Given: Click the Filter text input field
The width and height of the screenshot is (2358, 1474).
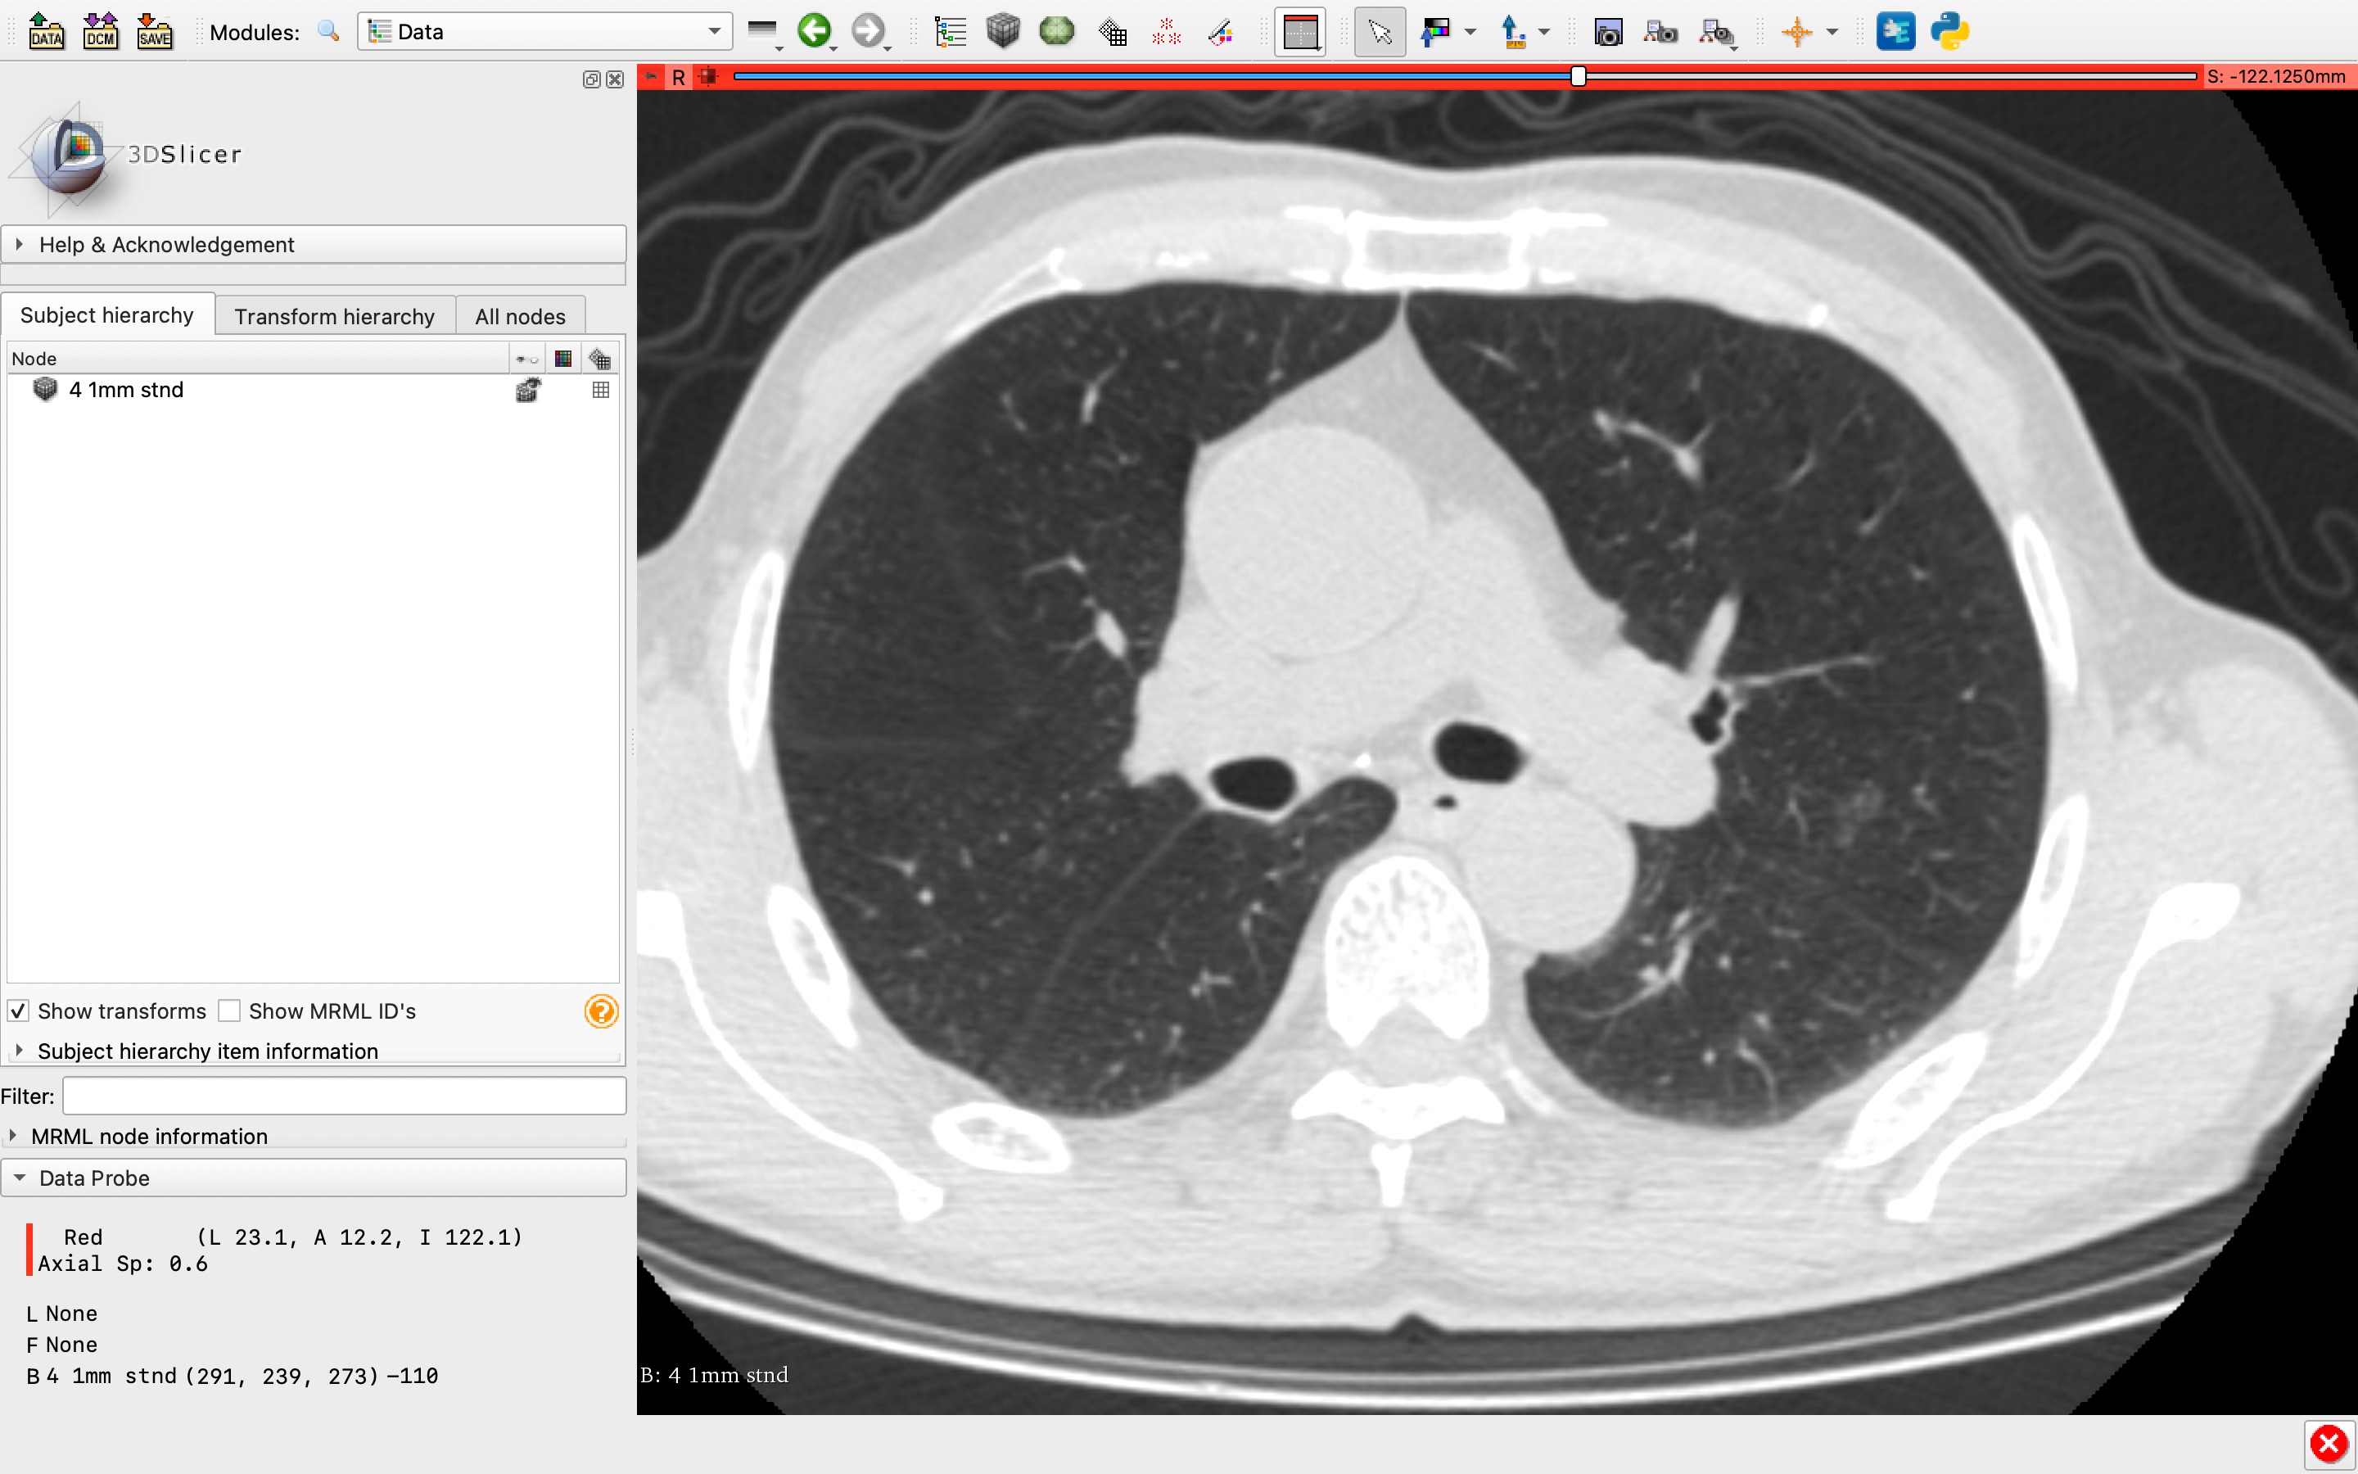Looking at the screenshot, I should point(344,1096).
